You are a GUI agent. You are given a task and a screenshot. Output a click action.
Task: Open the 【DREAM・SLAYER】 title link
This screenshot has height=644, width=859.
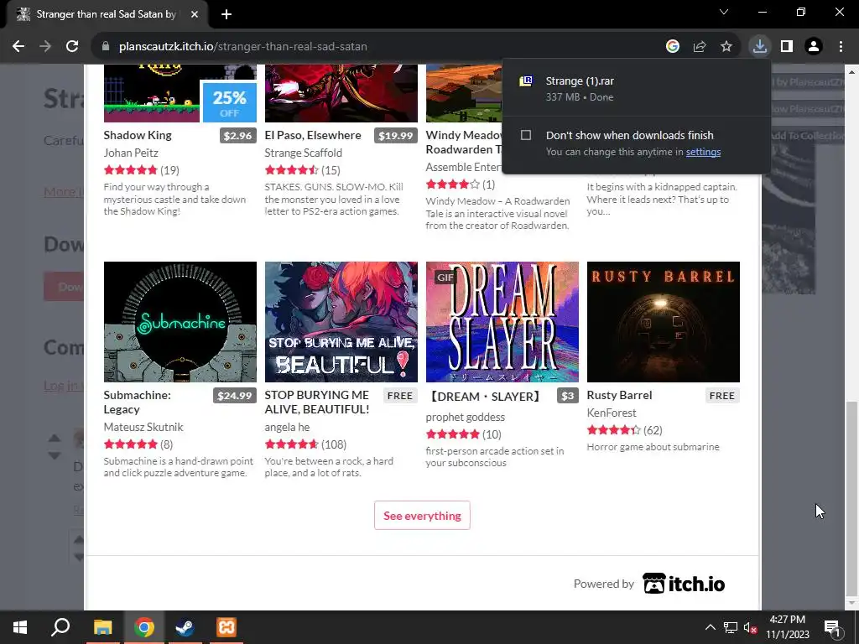pos(484,397)
